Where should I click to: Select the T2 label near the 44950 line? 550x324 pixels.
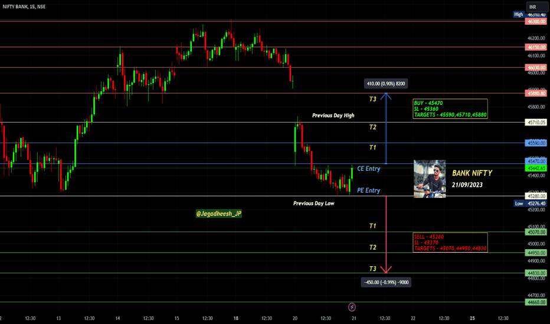pyautogui.click(x=372, y=247)
